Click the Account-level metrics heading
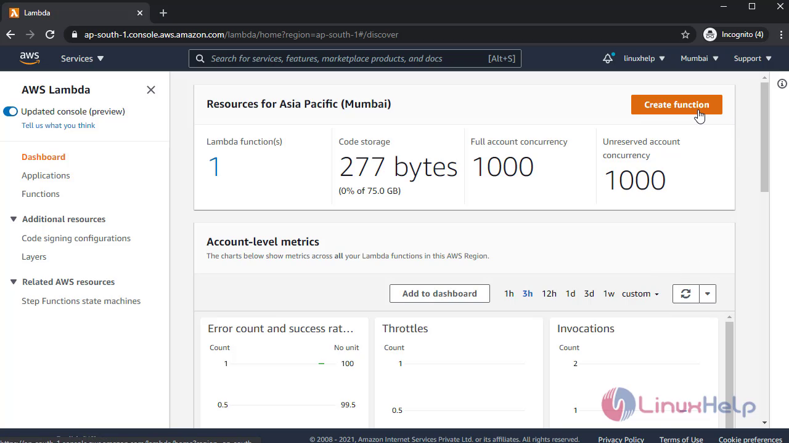 tap(263, 242)
